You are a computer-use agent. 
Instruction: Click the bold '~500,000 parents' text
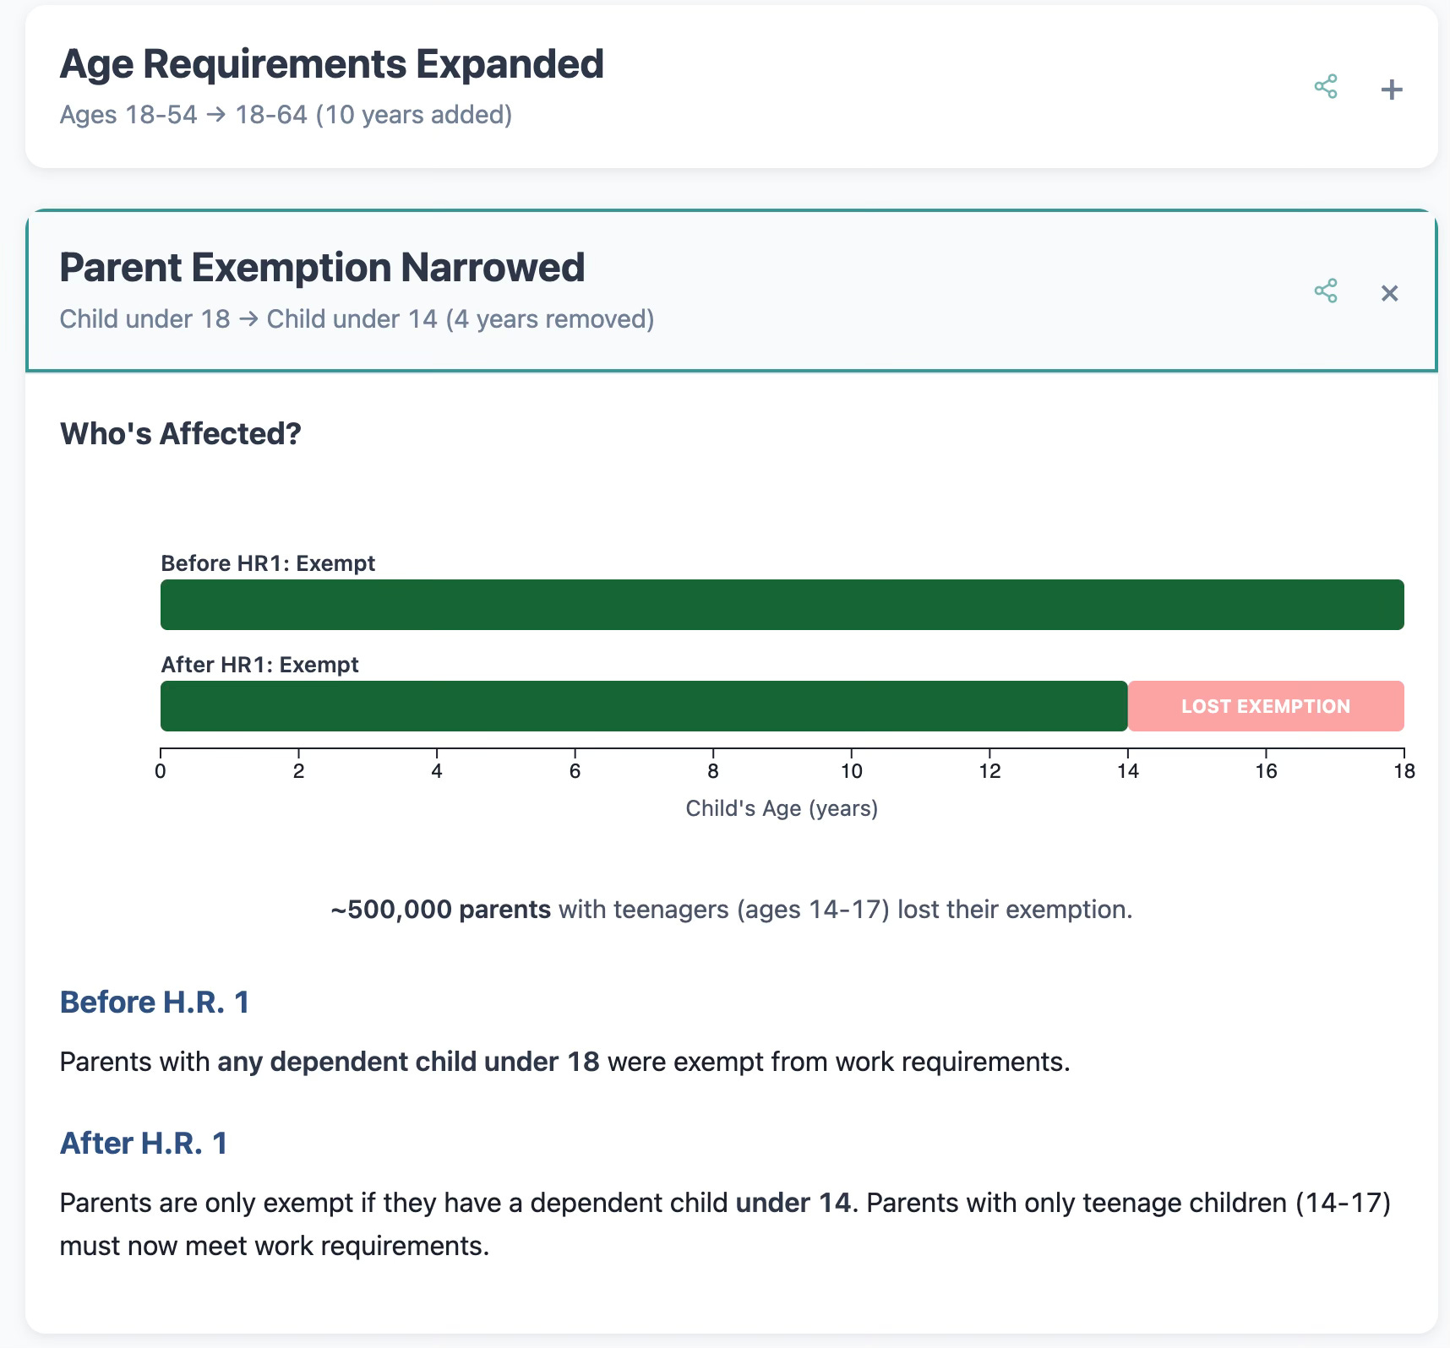pos(440,910)
